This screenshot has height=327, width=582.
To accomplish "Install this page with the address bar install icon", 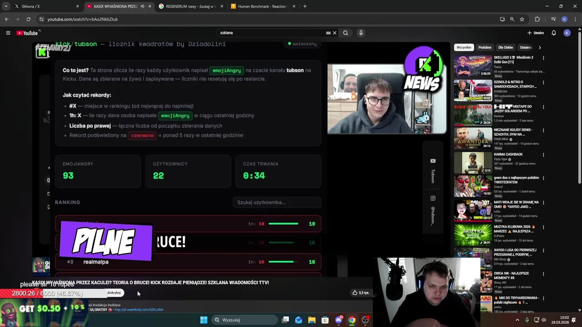I will pyautogui.click(x=502, y=19).
